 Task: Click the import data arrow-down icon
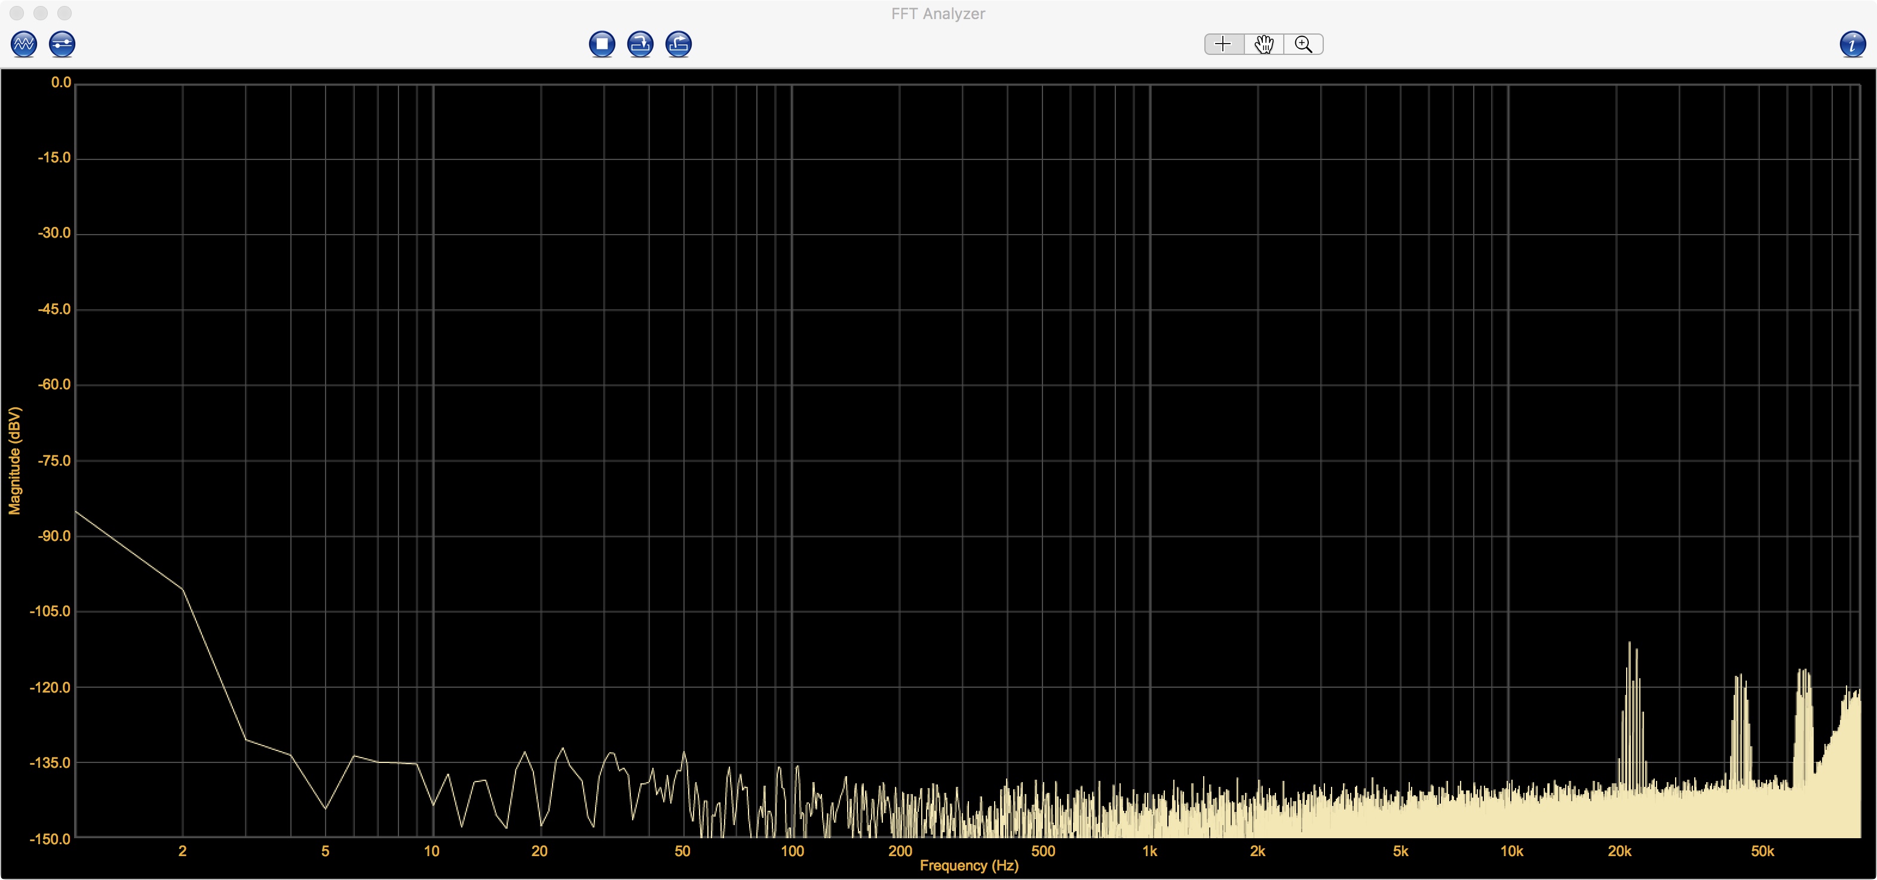pyautogui.click(x=640, y=44)
